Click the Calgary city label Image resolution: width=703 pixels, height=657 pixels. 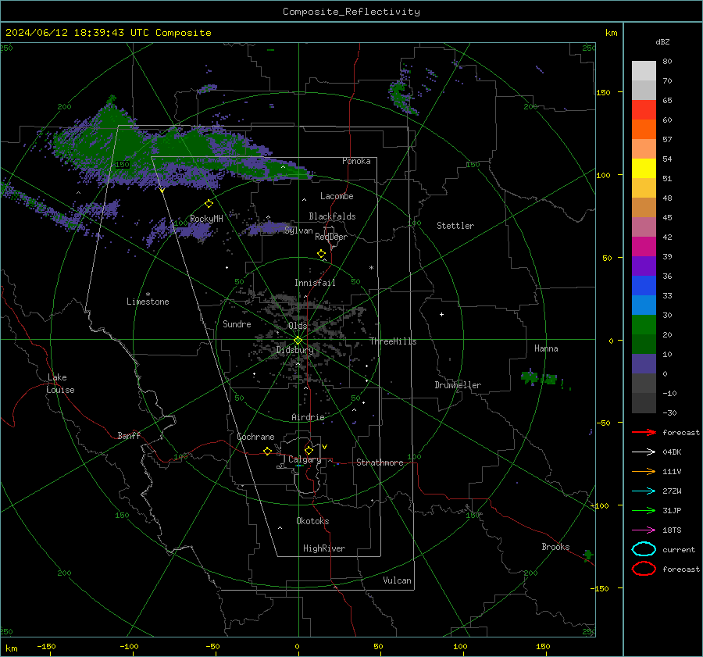coord(305,459)
